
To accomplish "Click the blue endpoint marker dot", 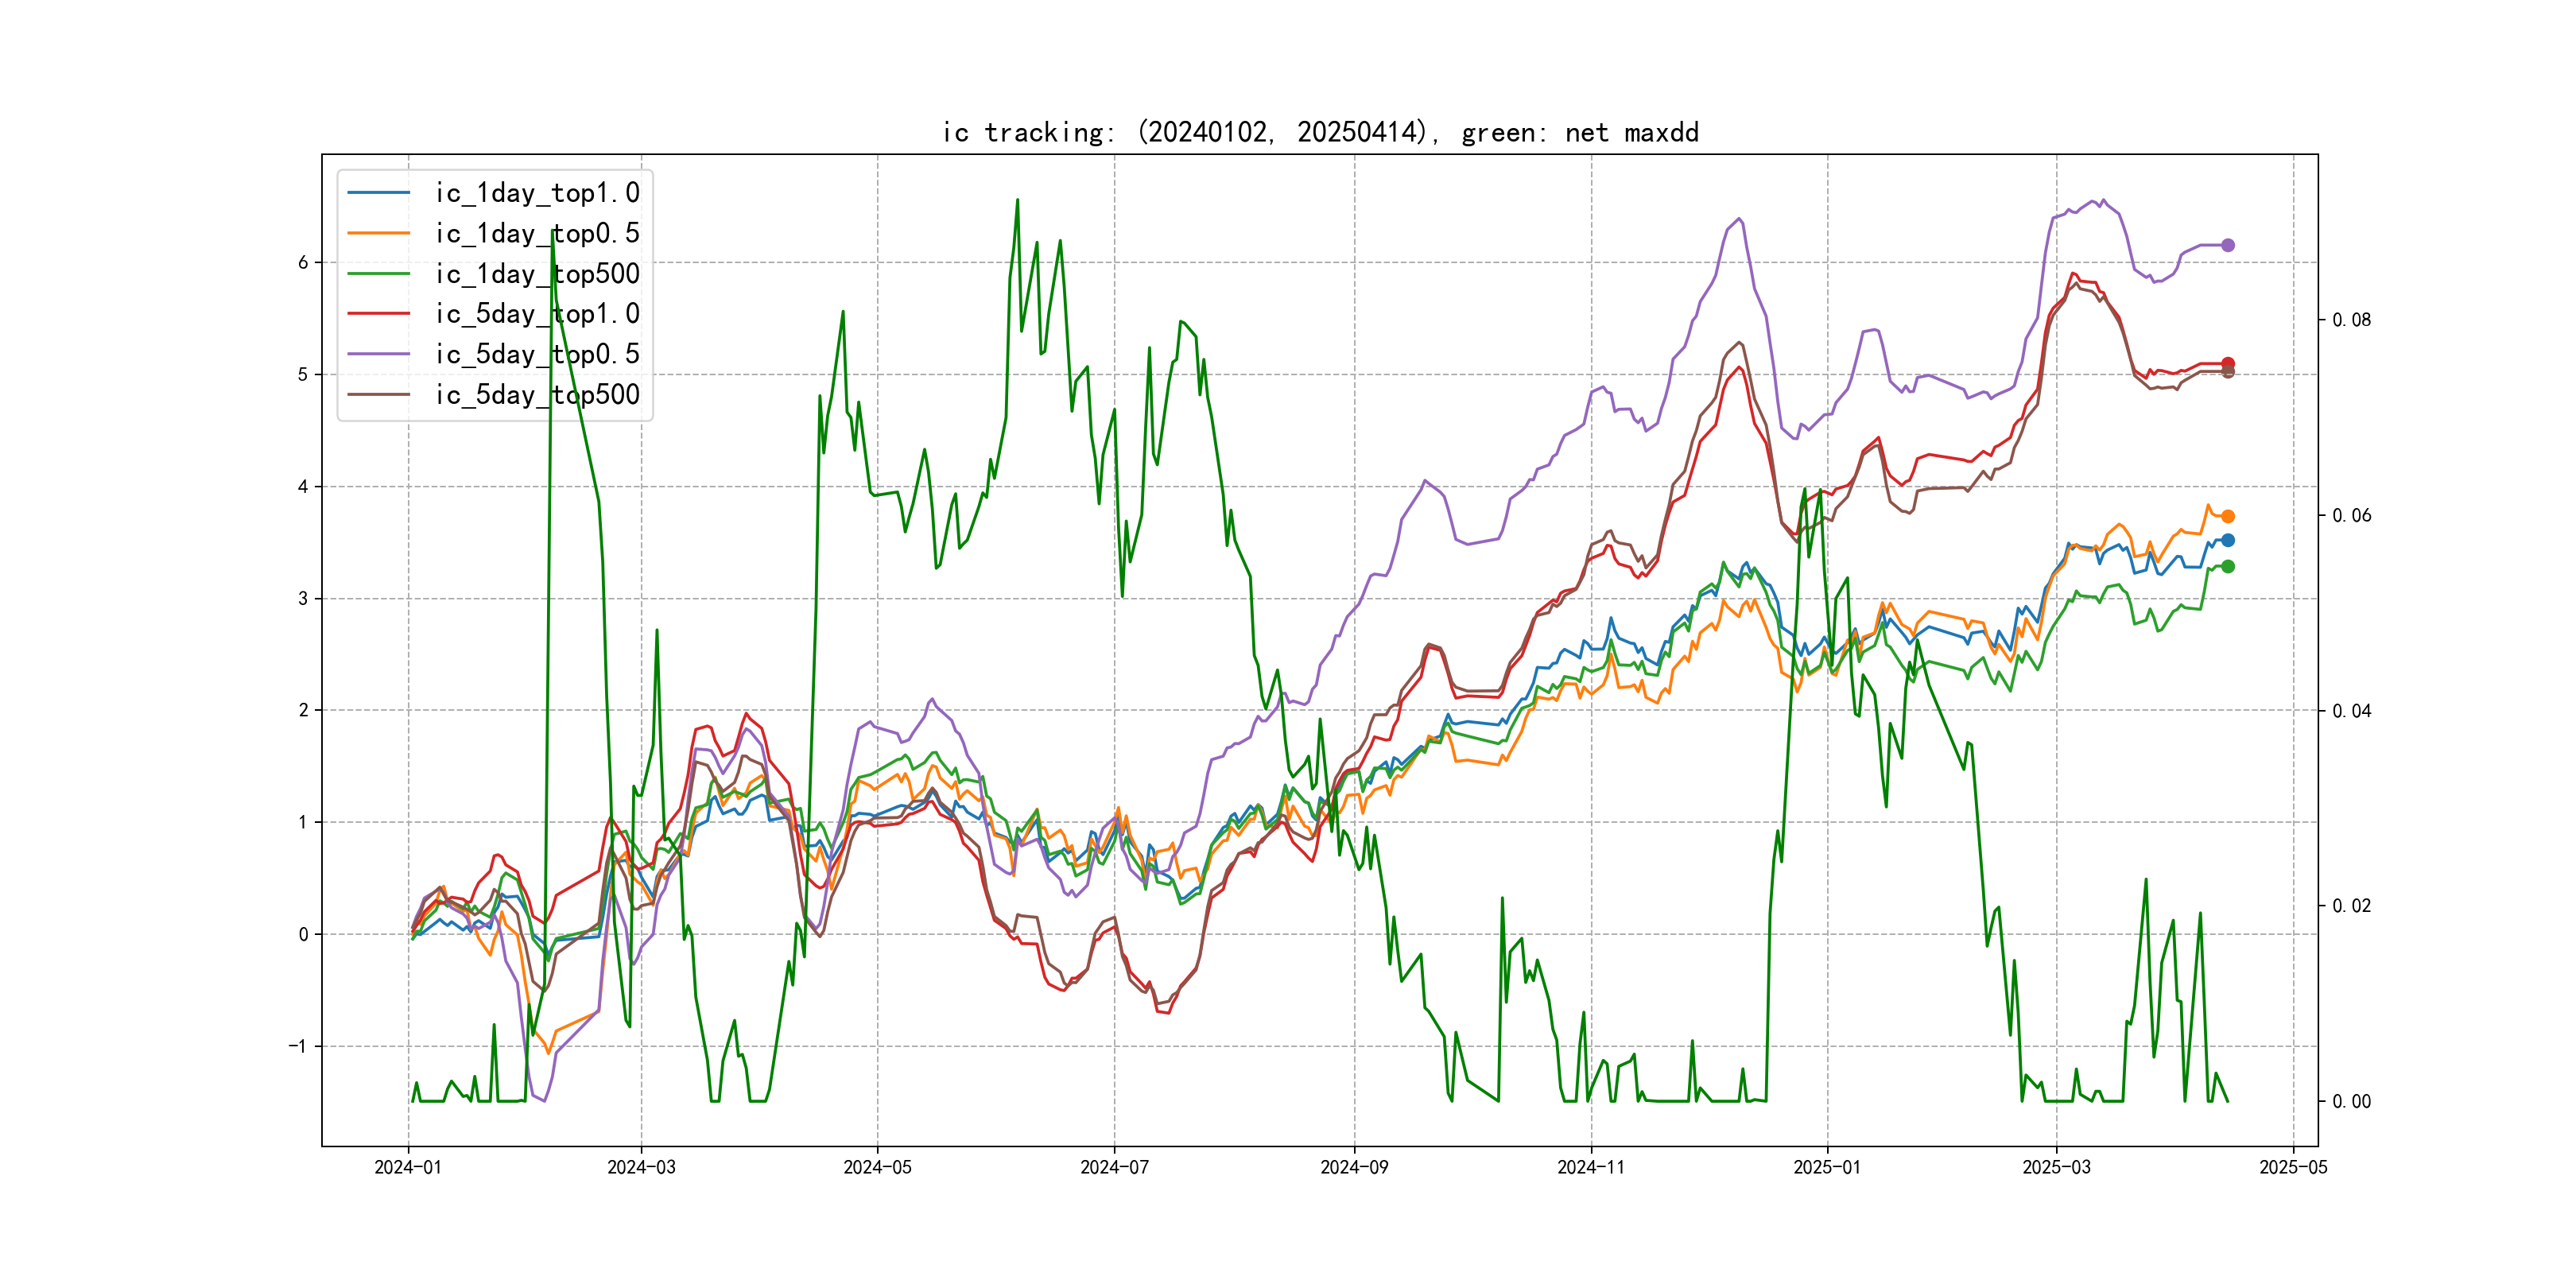I will point(2227,540).
